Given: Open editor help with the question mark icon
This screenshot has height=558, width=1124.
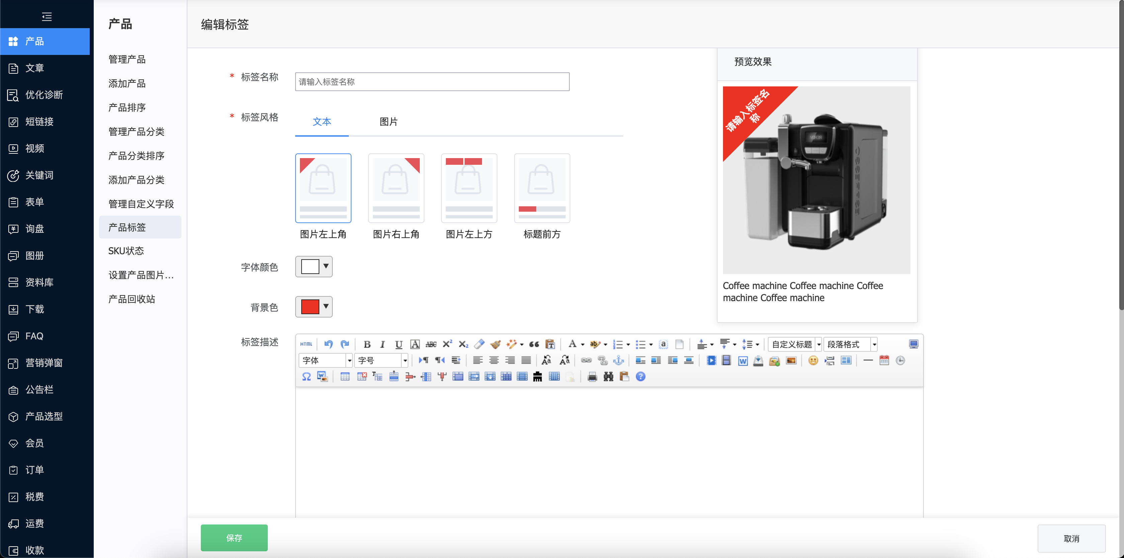Looking at the screenshot, I should (640, 376).
